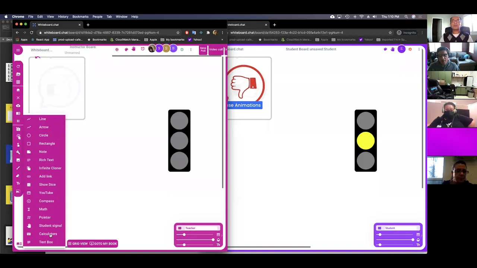Open the settings gear on instructor board
This screenshot has height=268, width=477.
tap(182, 49)
